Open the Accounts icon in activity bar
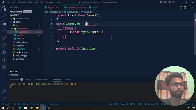196x110 pixels. (4, 91)
